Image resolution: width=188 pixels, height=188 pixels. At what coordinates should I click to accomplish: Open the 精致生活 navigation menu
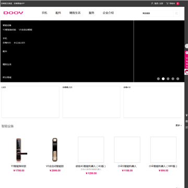(x=75, y=13)
